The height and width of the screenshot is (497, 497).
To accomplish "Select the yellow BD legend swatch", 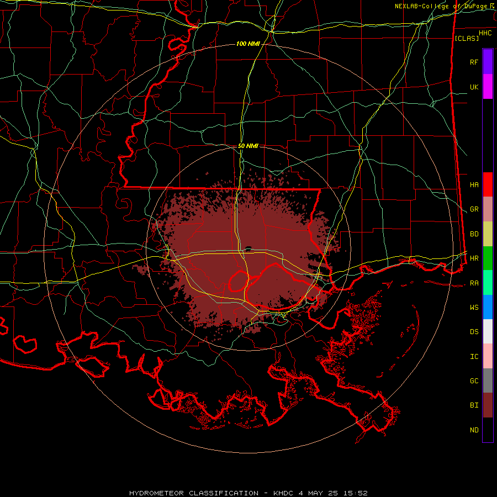I will pos(488,234).
